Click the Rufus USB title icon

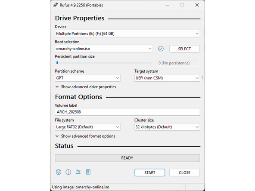pos(56,5)
